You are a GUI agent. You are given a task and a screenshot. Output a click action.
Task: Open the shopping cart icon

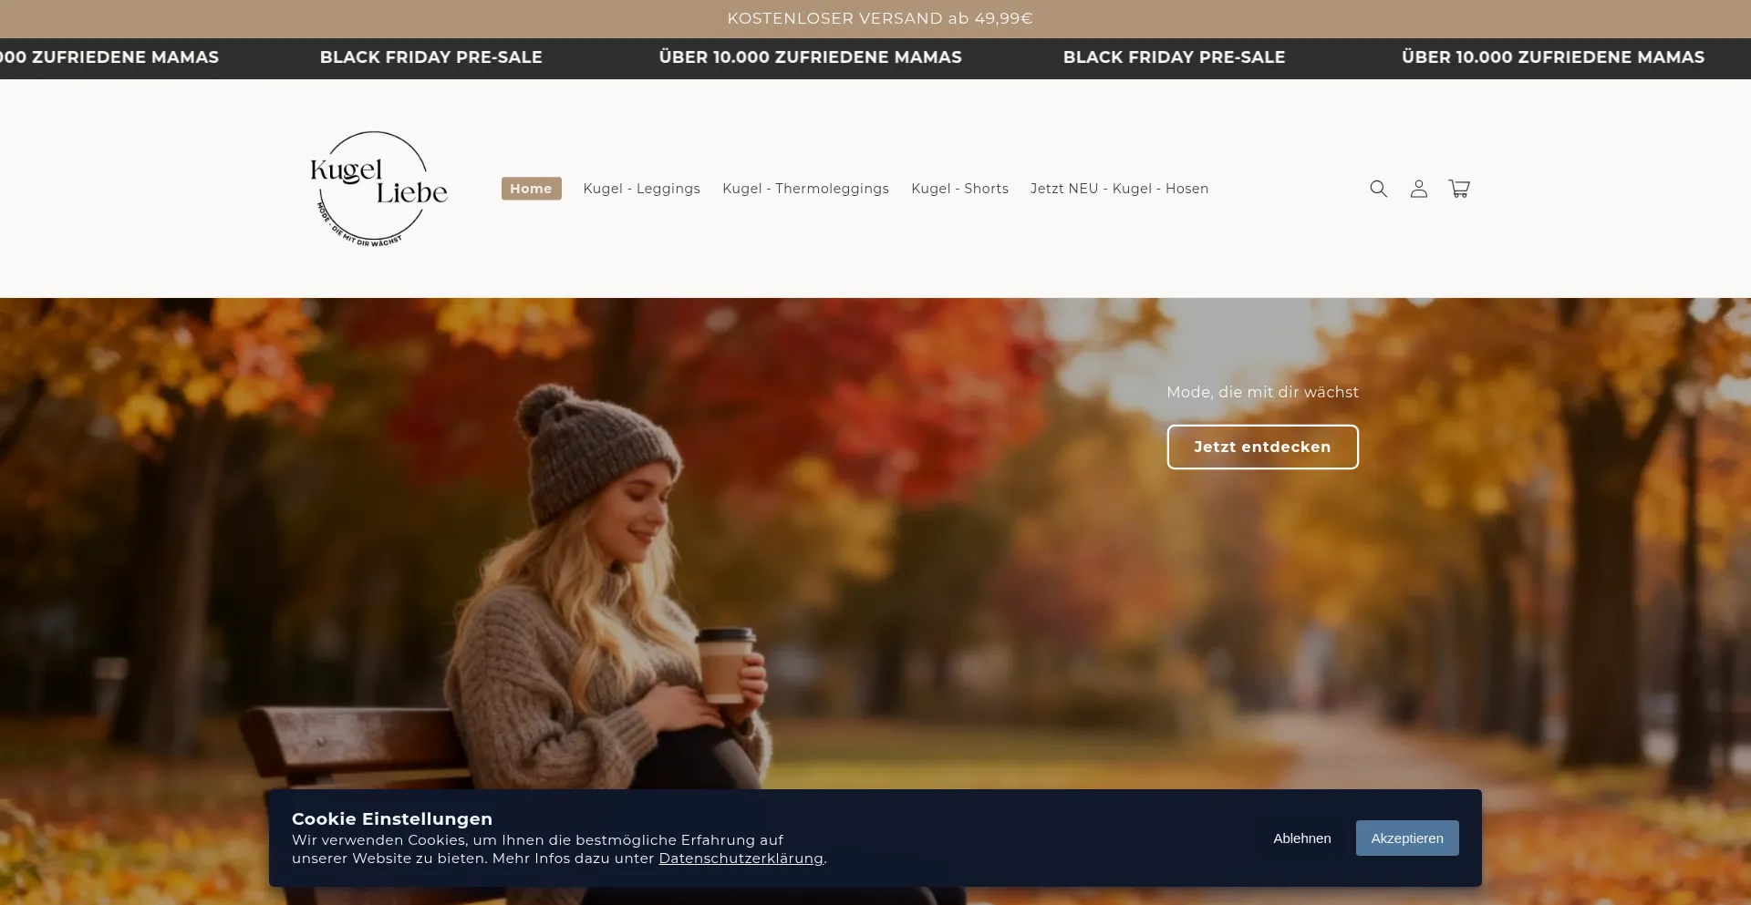(1459, 189)
